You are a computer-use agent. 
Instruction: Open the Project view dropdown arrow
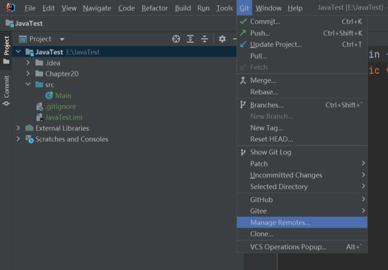coord(62,39)
